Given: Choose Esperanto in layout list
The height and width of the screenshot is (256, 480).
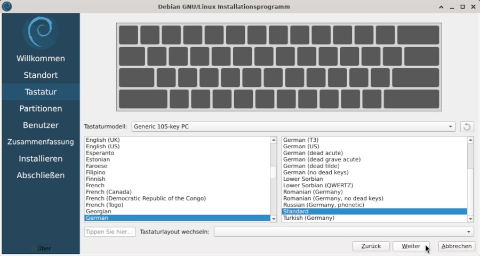Looking at the screenshot, I should tap(177, 153).
